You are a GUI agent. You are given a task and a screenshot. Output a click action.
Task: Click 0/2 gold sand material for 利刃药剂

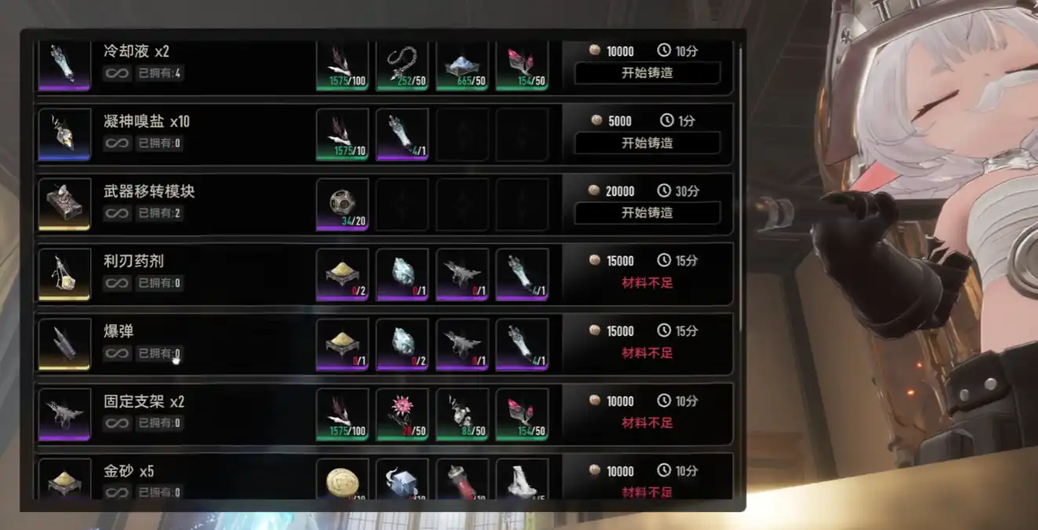(343, 275)
